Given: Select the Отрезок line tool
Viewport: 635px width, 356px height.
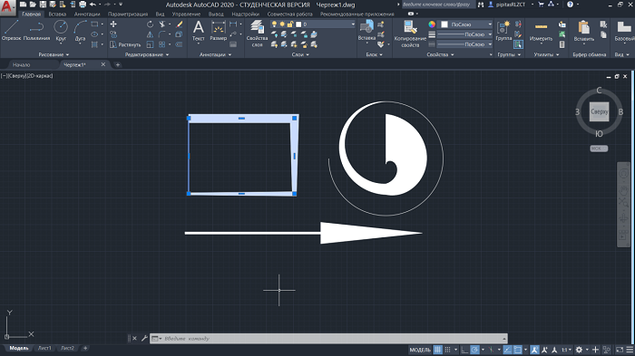Looking at the screenshot, I should 11,31.
